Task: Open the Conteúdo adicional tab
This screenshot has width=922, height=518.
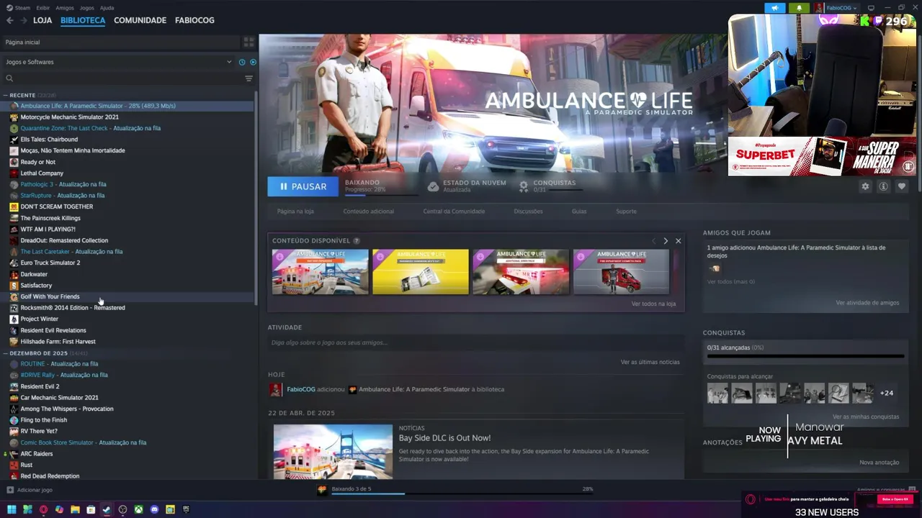Action: coord(369,212)
